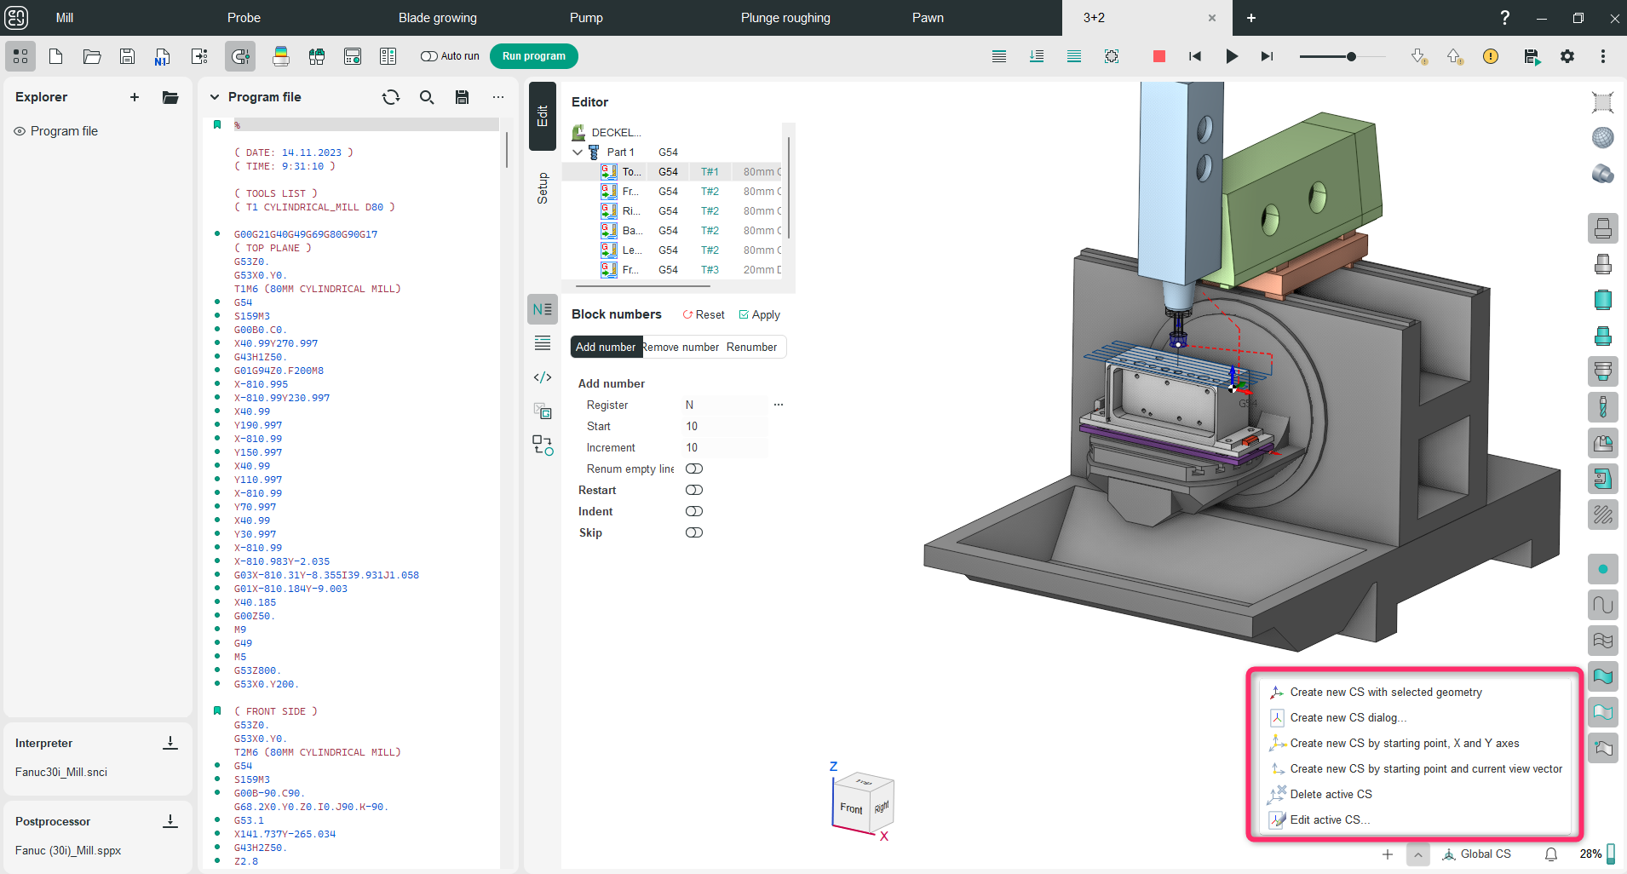1627x874 pixels.
Task: Switch to the Edit vertical tab
Action: [x=543, y=116]
